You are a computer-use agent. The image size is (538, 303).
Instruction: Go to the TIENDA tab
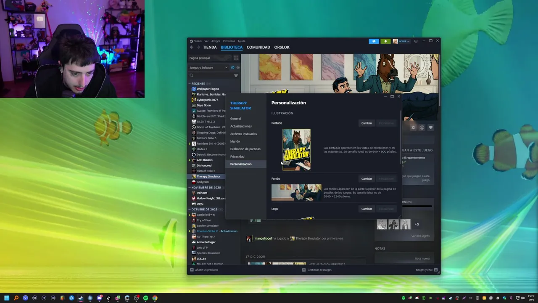click(x=210, y=47)
